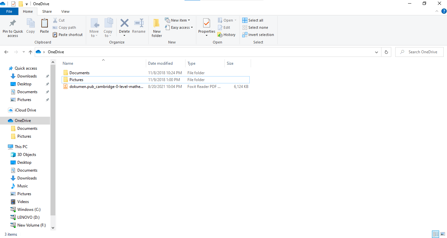
Task: Click the Pin to Quick access icon
Action: tap(13, 23)
